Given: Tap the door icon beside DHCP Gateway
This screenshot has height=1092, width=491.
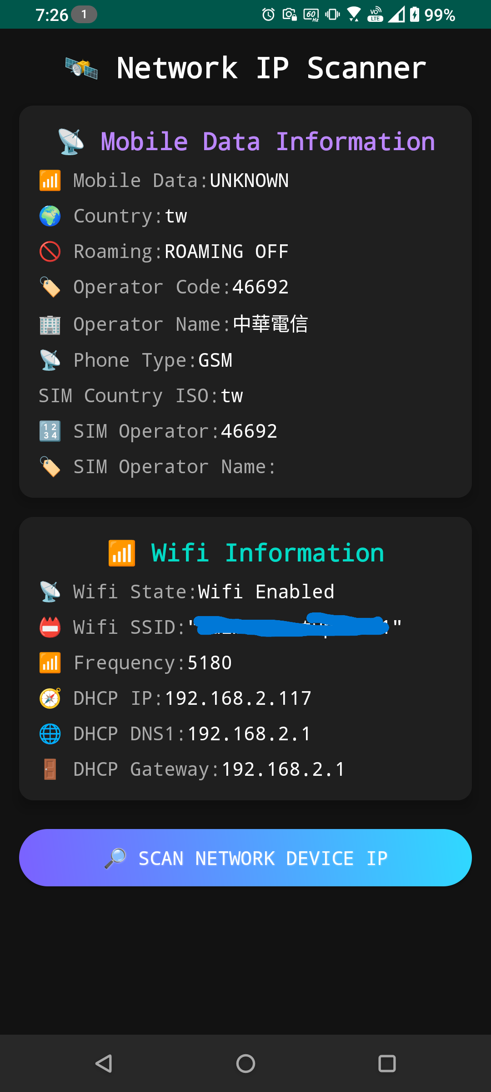Looking at the screenshot, I should (x=50, y=769).
